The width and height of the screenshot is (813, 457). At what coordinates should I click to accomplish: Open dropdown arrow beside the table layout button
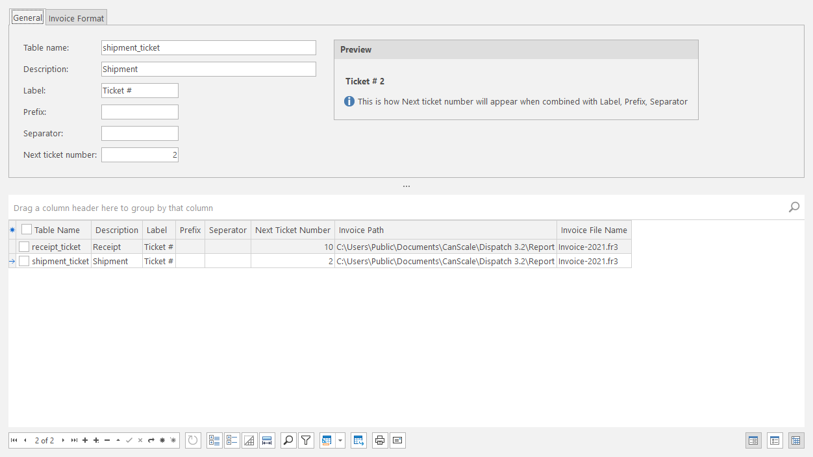tap(340, 441)
